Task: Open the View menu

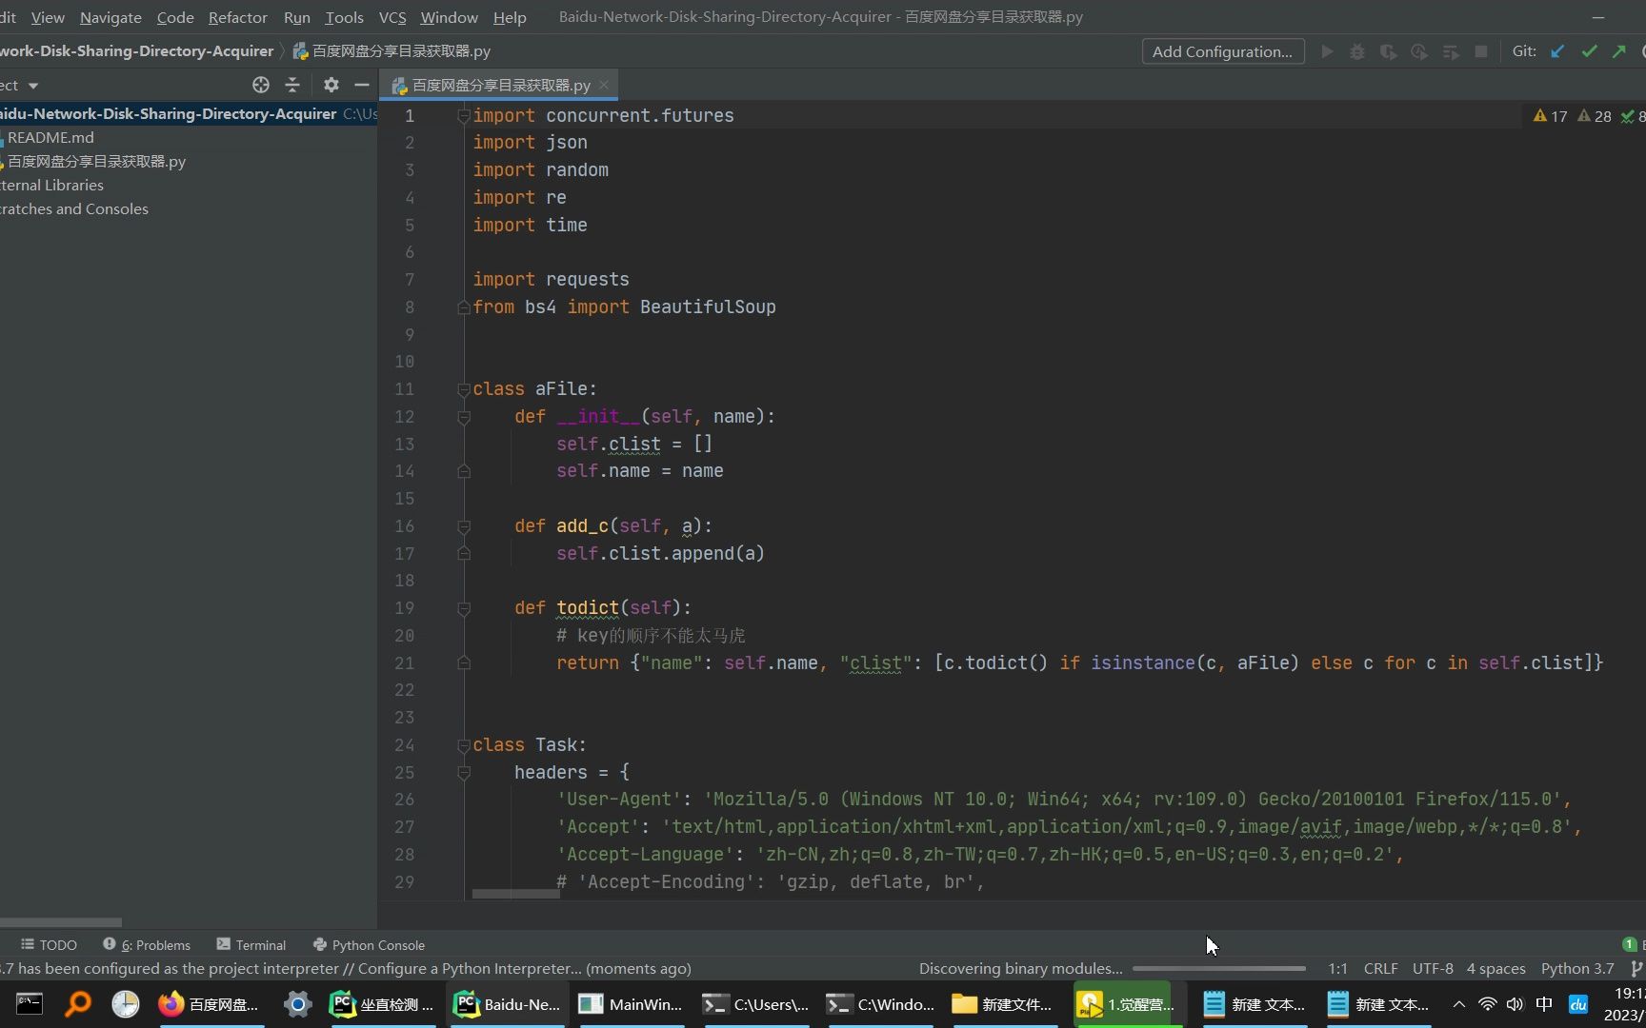Action: (48, 17)
